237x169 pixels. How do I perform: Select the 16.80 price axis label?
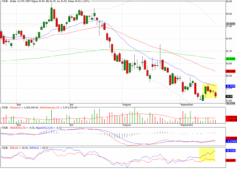(229, 39)
